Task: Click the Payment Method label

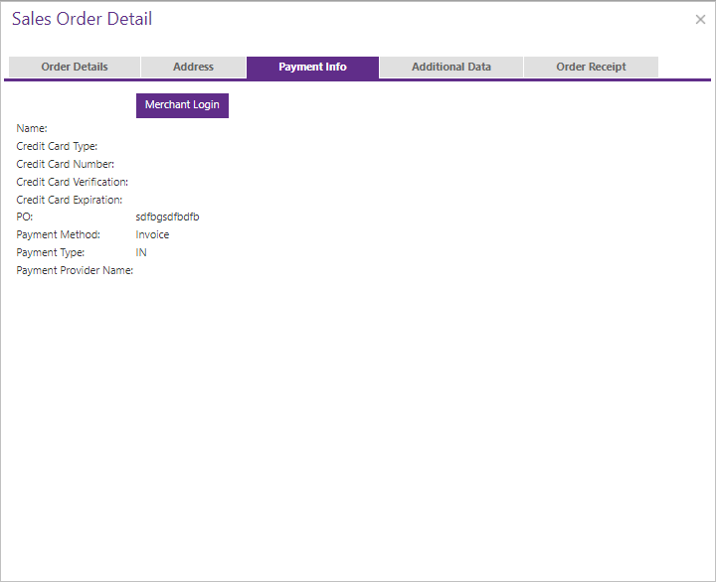Action: pos(59,235)
